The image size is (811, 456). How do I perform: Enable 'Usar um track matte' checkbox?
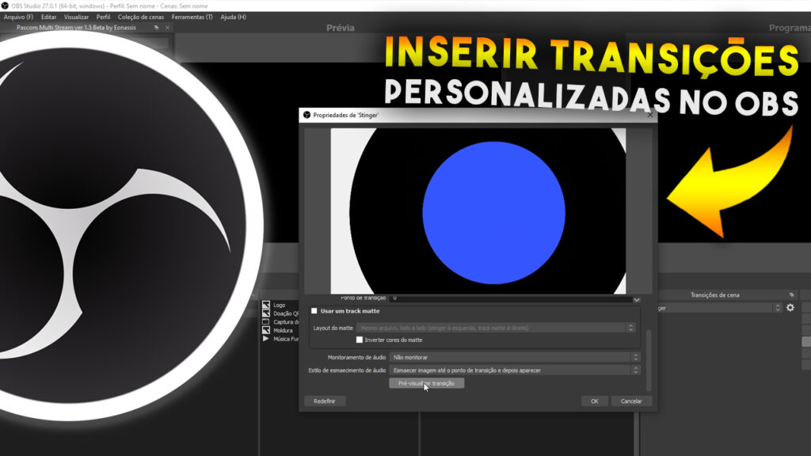click(314, 311)
